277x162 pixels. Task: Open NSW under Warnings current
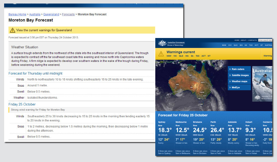[169, 56]
